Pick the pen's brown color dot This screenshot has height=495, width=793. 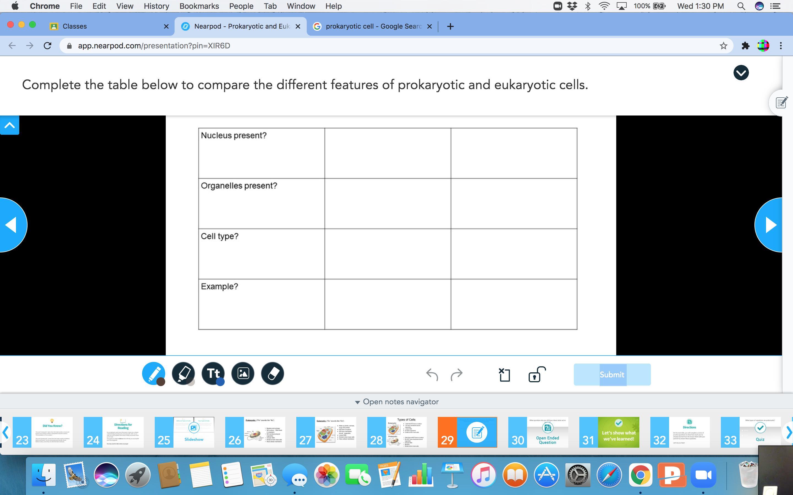pos(161,382)
